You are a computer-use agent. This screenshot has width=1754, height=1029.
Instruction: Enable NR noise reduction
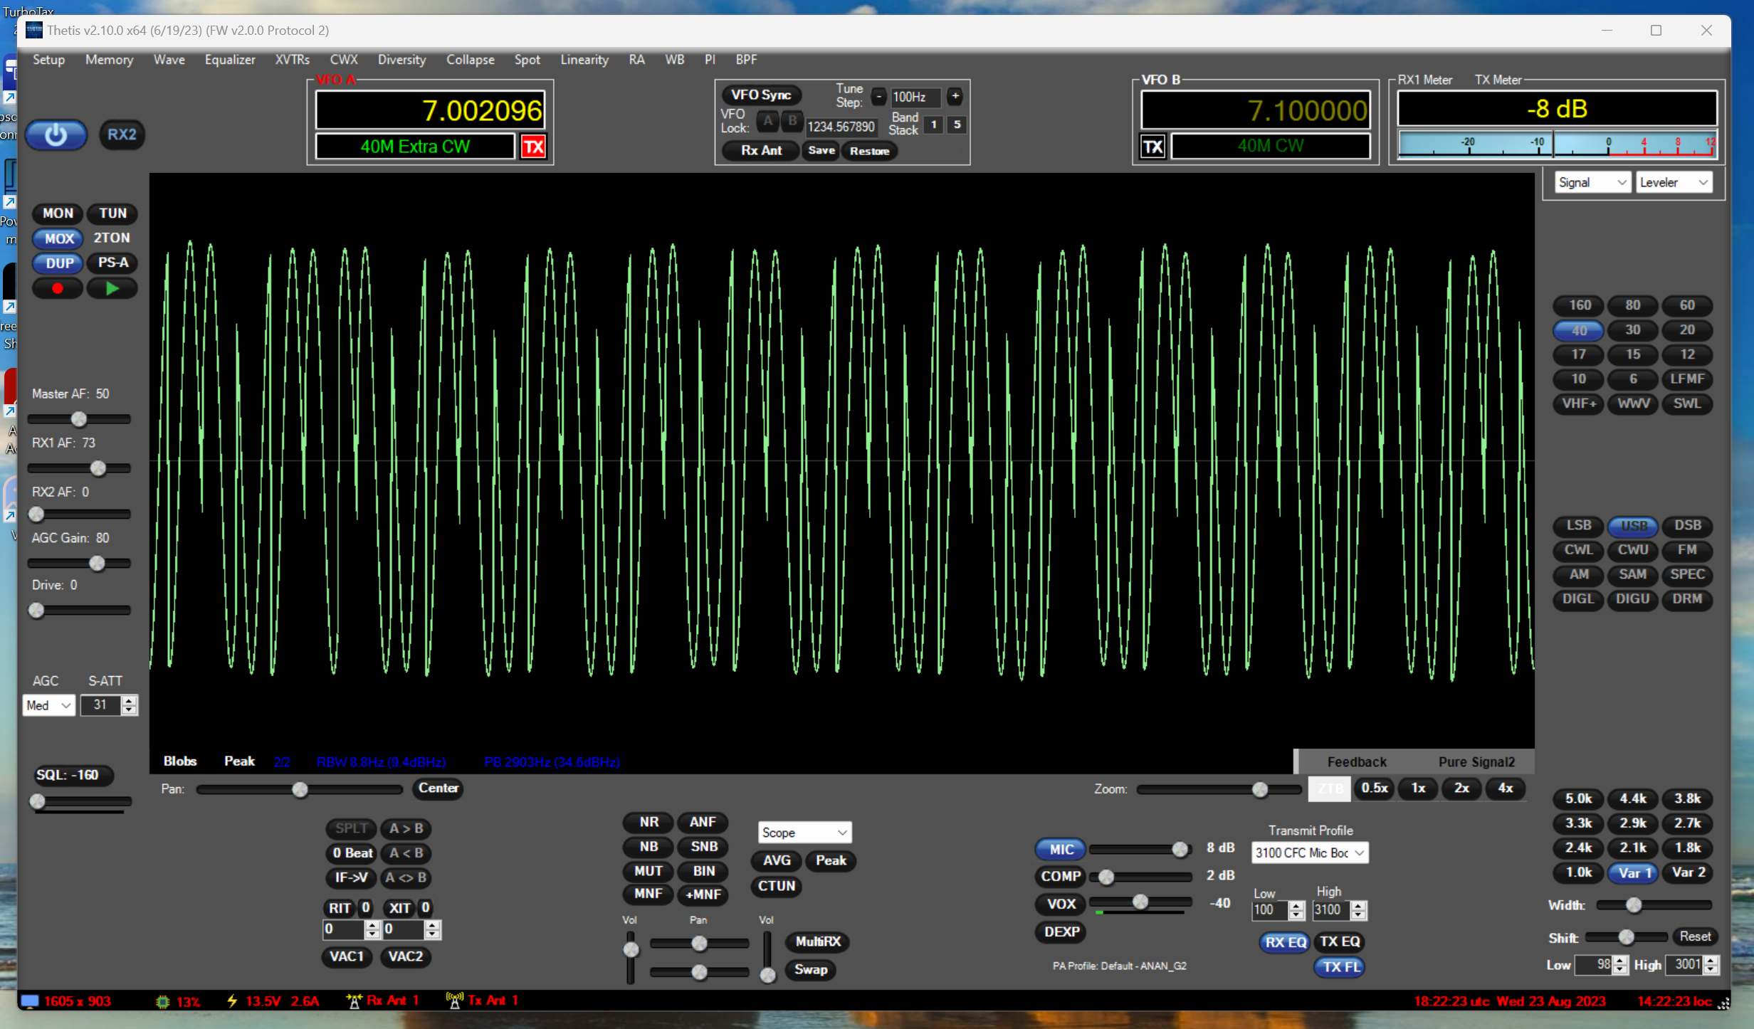(648, 822)
